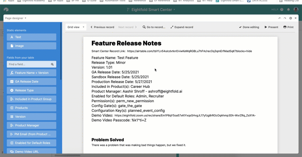This screenshot has width=302, height=157.
Task: Select the Permission(s) perm_new_permission line
Action: point(122,101)
